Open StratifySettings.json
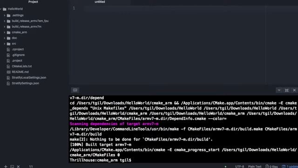This screenshot has width=298, height=168. [x=25, y=84]
